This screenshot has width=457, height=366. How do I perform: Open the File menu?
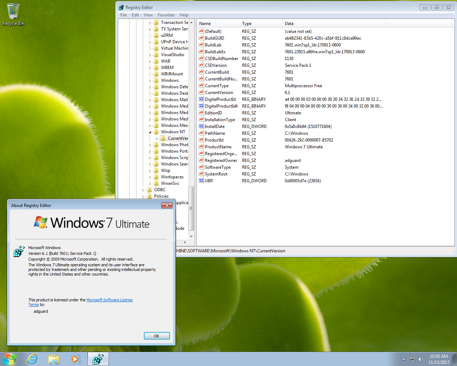(124, 15)
